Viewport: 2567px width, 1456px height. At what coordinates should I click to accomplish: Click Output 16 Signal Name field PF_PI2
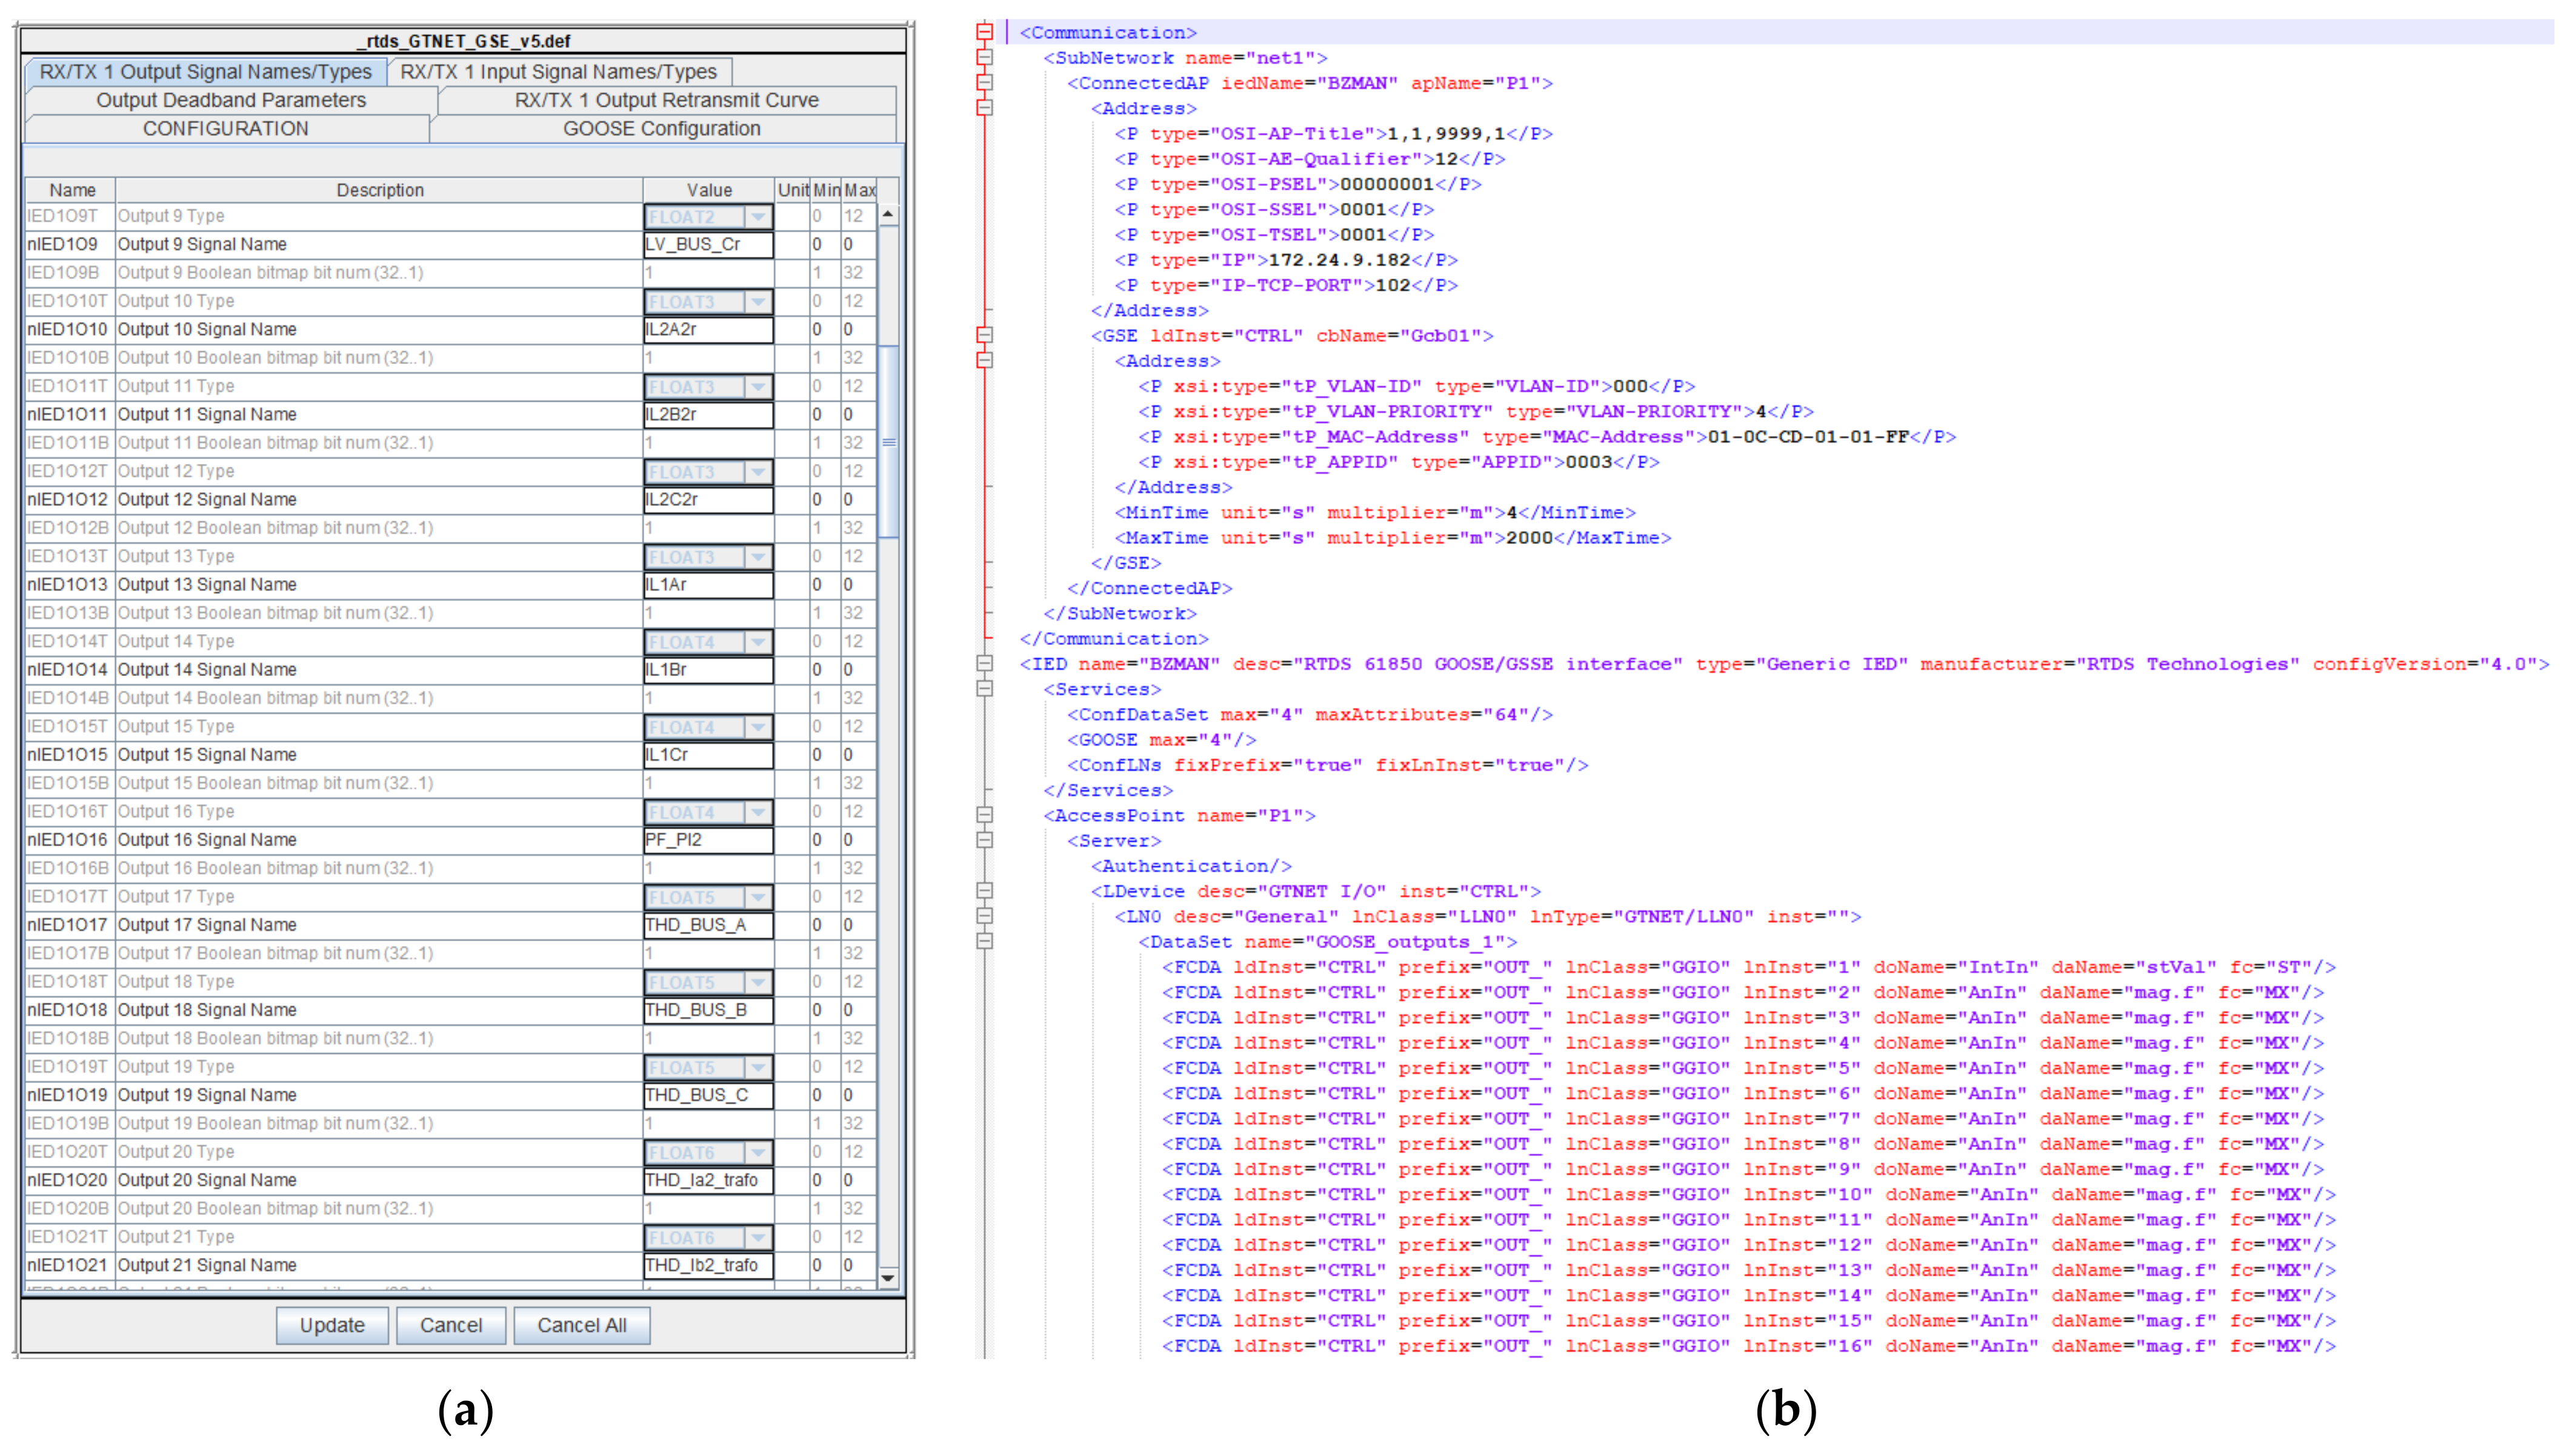click(707, 840)
